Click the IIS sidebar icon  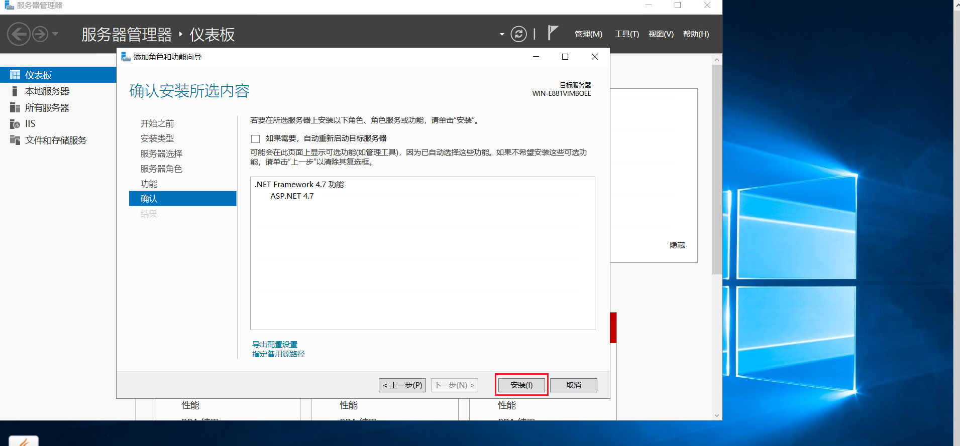pyautogui.click(x=15, y=124)
